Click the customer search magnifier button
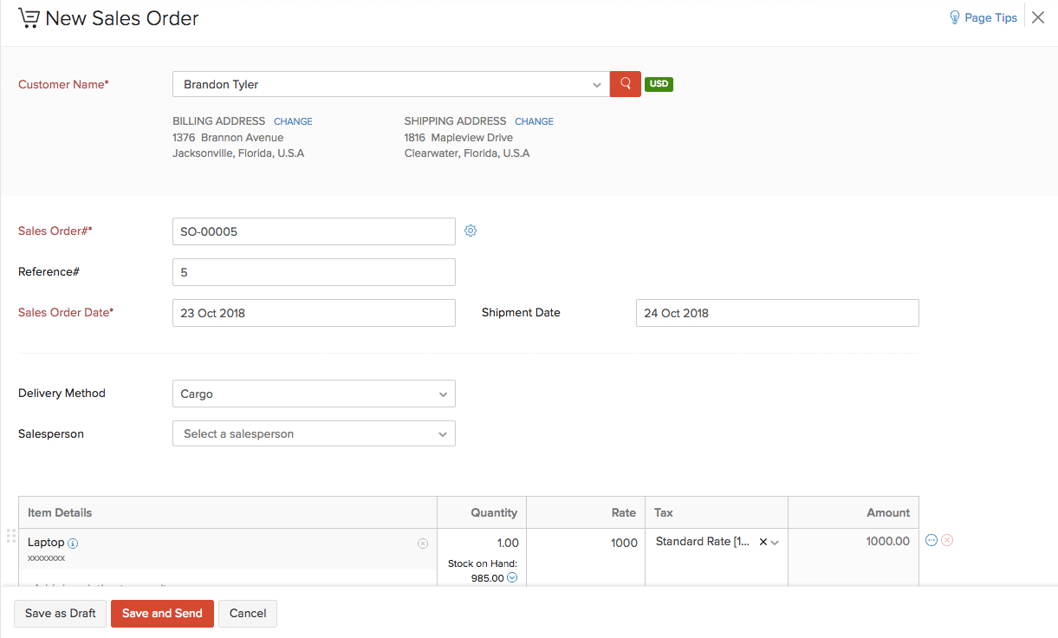 (625, 84)
